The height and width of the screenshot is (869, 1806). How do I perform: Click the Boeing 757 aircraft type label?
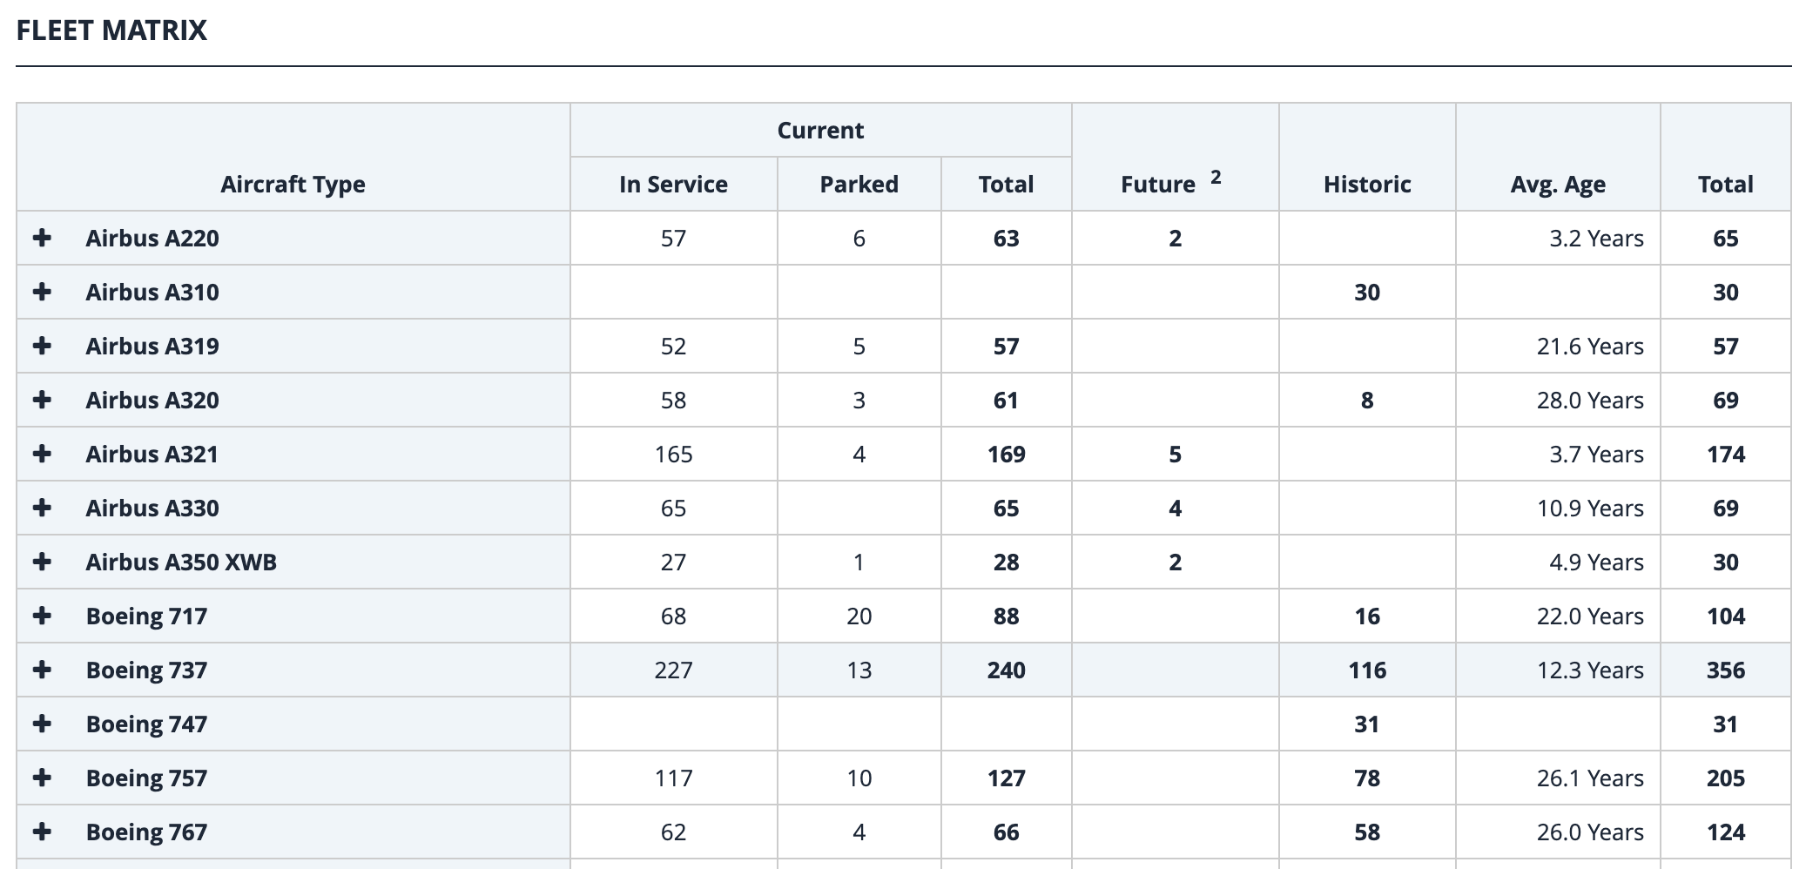146,778
